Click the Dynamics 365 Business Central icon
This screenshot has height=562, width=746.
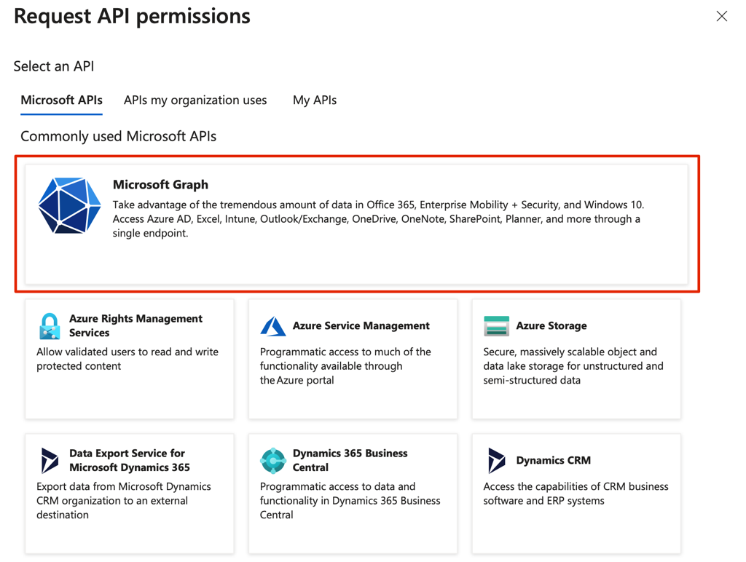click(x=273, y=460)
